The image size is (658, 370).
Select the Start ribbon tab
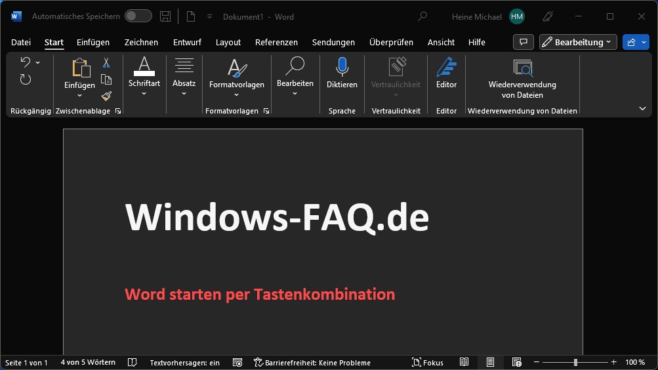click(54, 43)
